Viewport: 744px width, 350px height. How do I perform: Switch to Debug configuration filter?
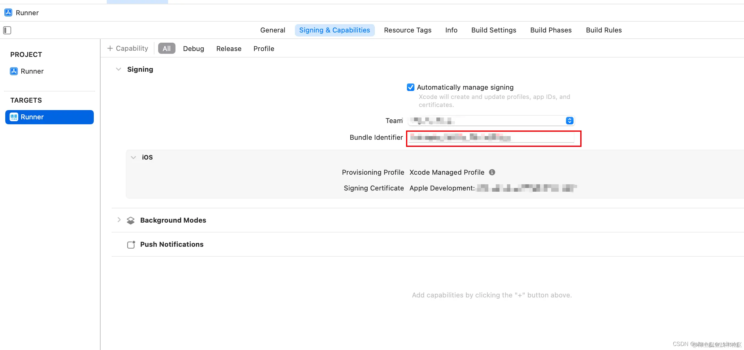193,49
